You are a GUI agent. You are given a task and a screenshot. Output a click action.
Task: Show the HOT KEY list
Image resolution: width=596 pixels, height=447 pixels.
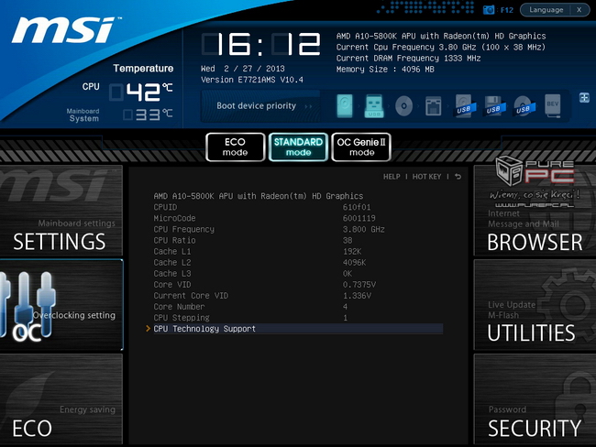click(x=427, y=177)
